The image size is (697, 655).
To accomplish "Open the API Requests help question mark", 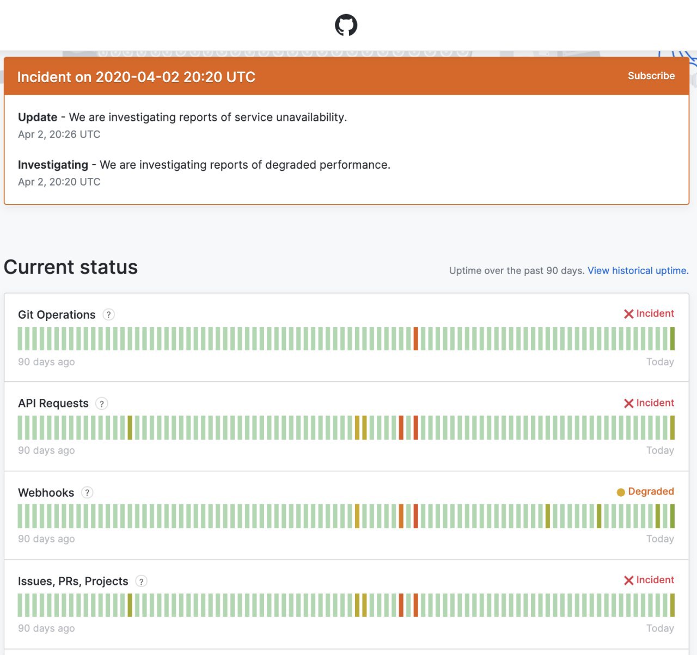I will (102, 404).
